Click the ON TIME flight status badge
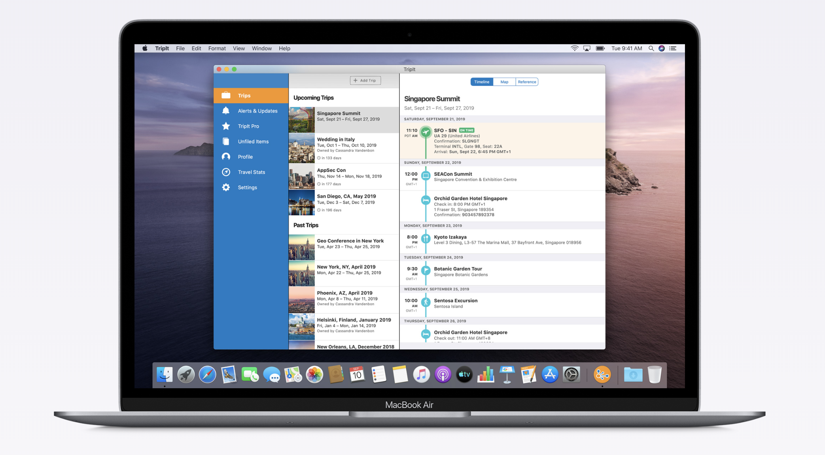 467,130
